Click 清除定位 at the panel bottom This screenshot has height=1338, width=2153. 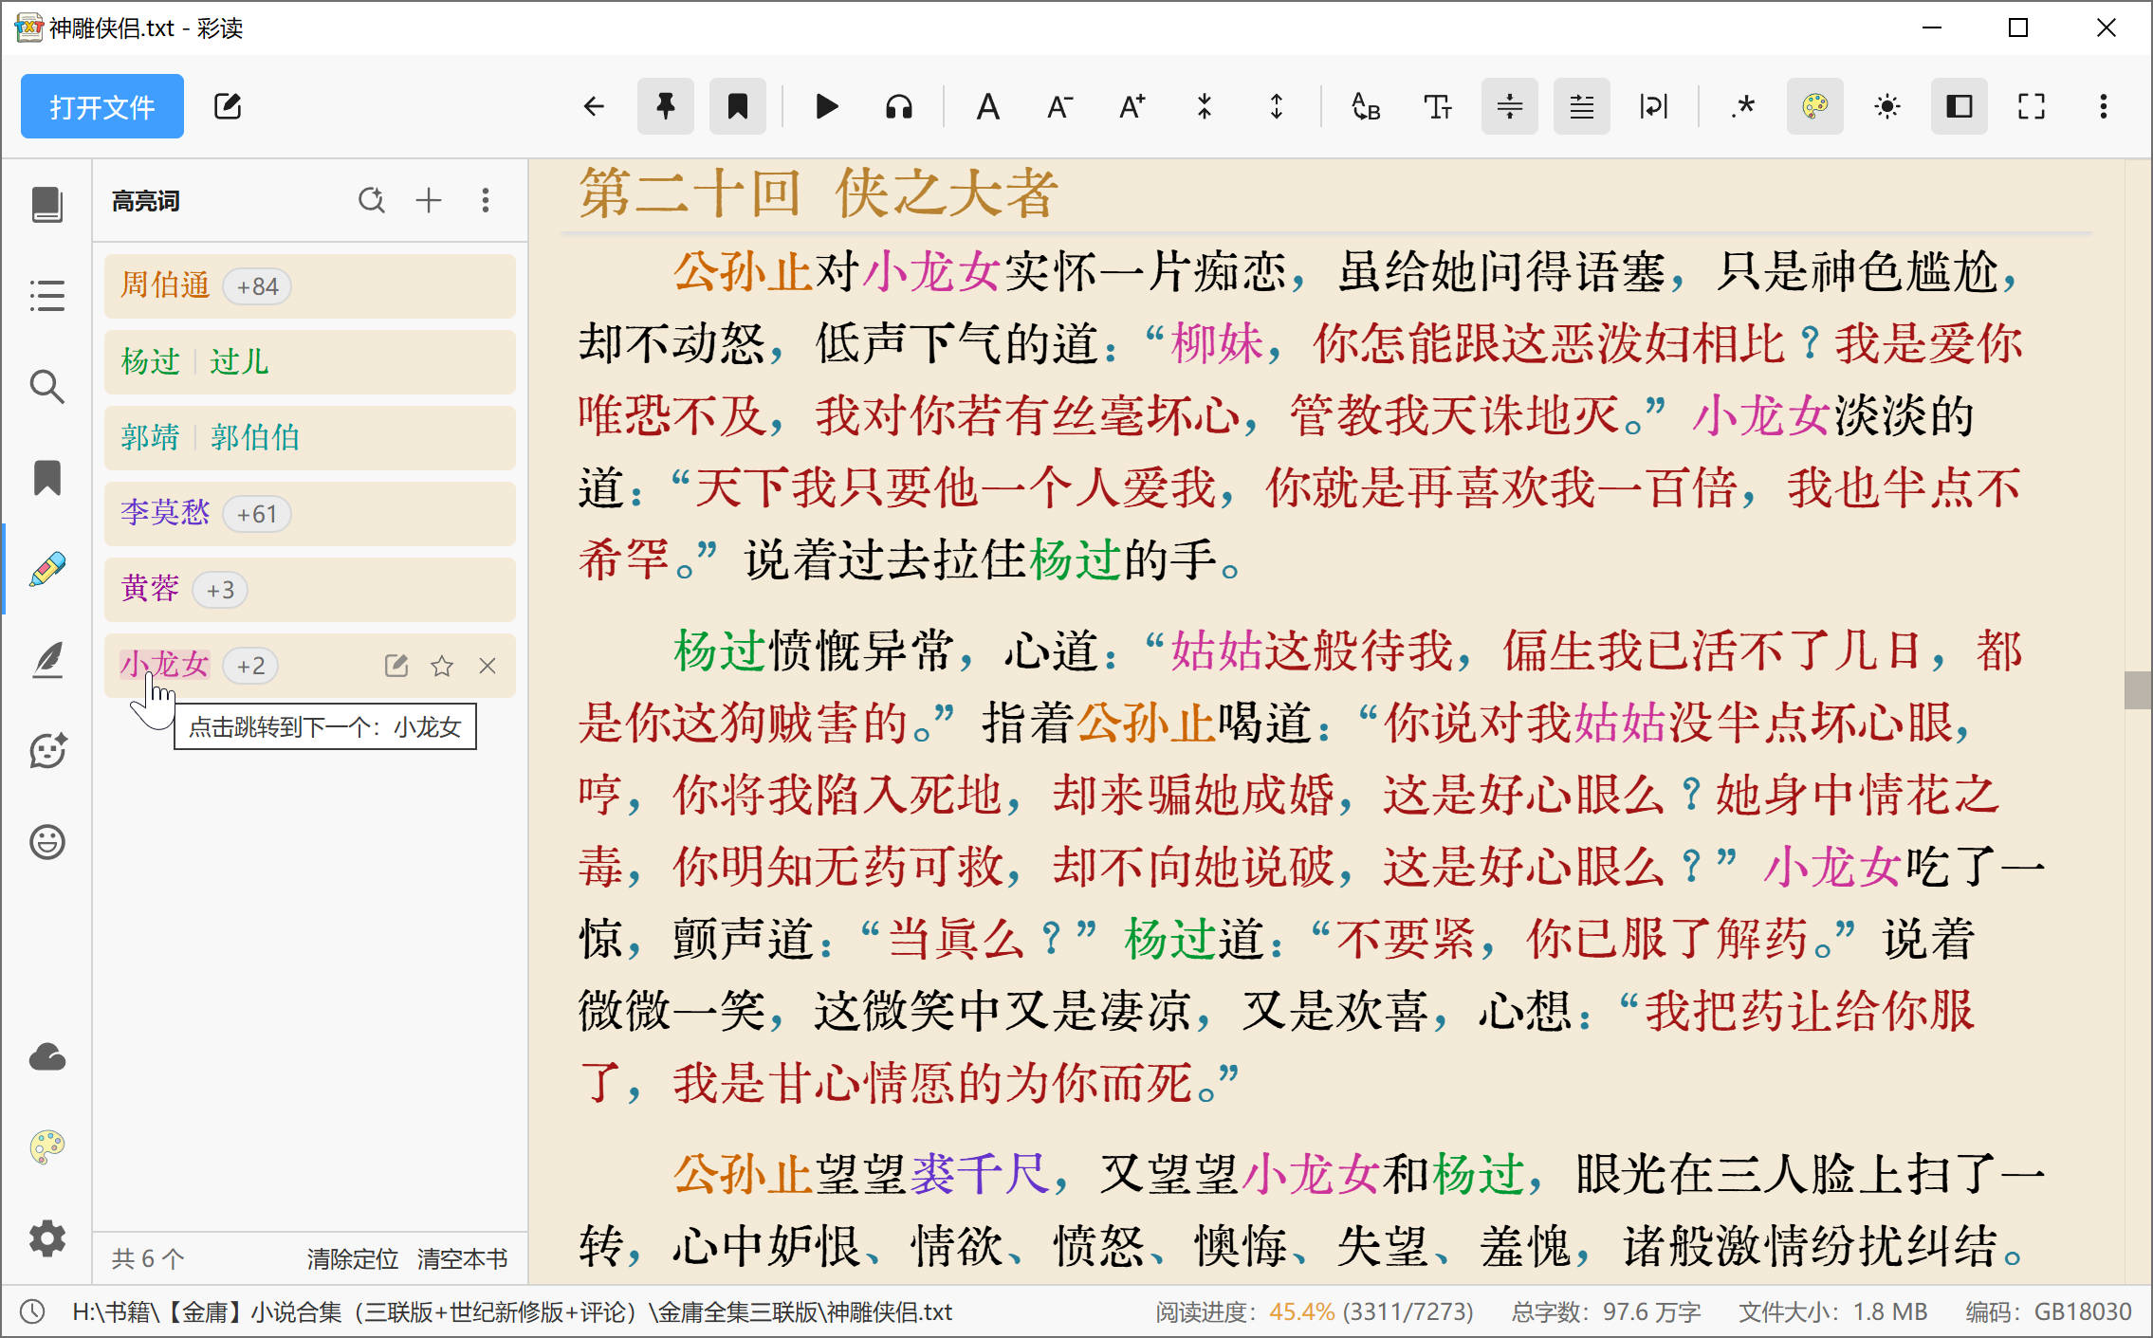coord(352,1258)
